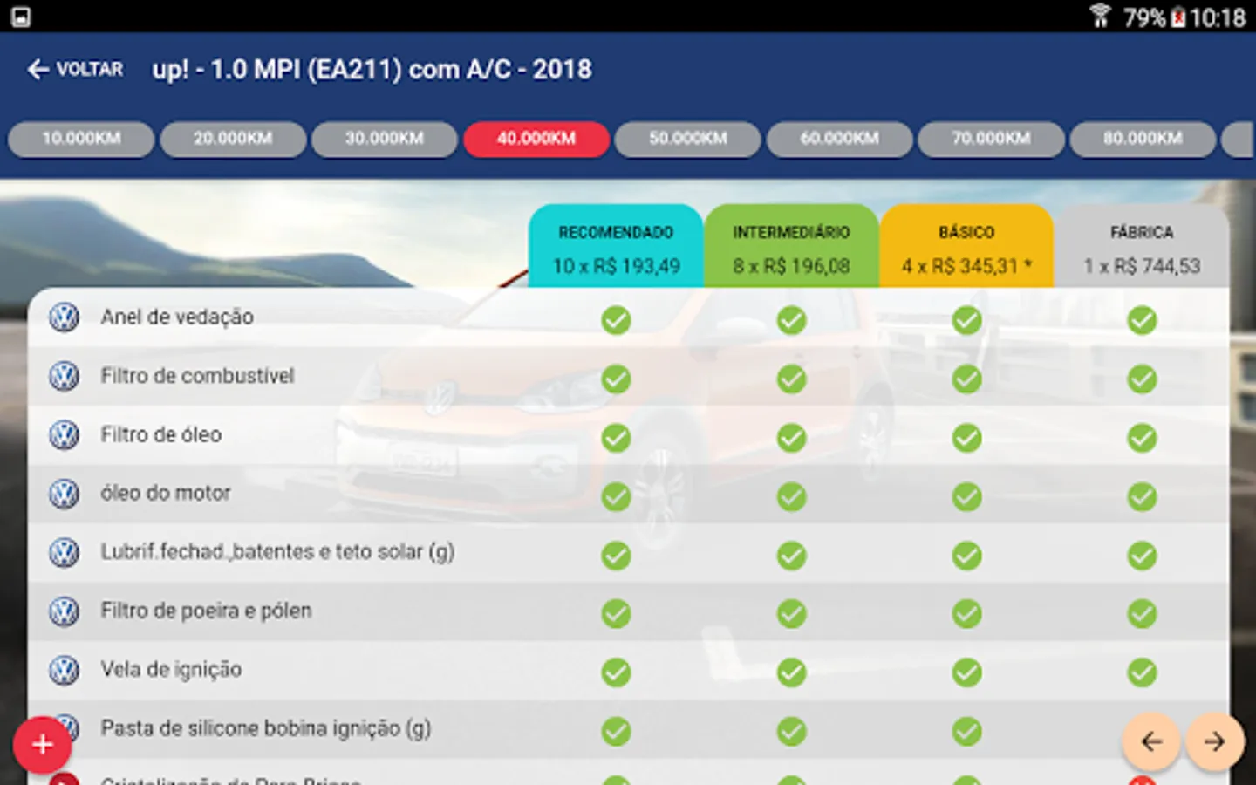The width and height of the screenshot is (1256, 785).
Task: Click Fábrica checkmark for Vela de ignição
Action: (x=1142, y=672)
